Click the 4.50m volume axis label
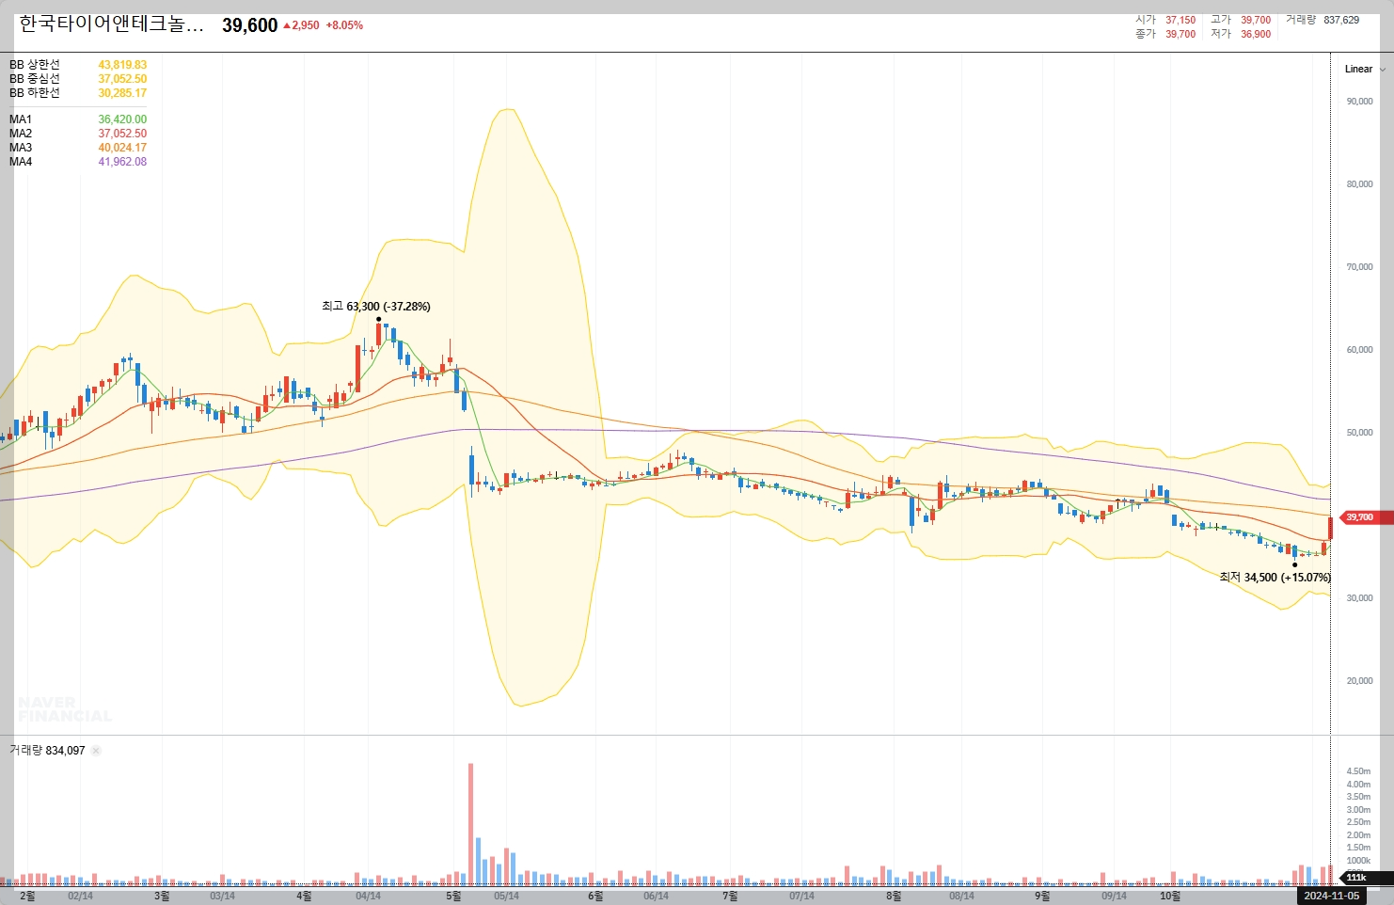This screenshot has height=905, width=1394. point(1358,771)
